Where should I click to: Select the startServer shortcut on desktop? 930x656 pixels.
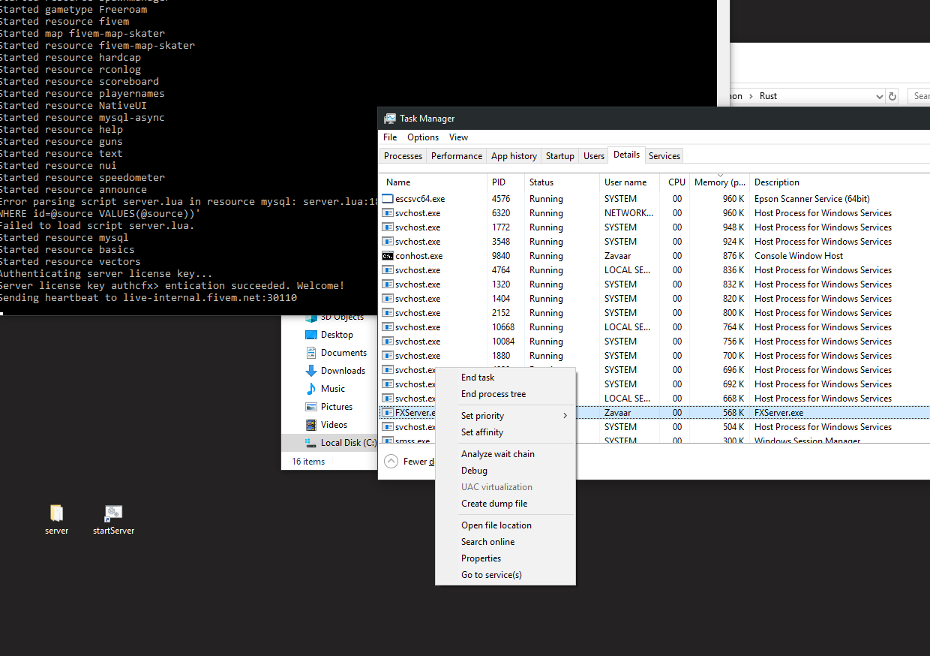(x=113, y=519)
